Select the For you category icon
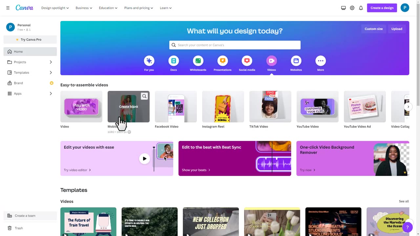This screenshot has height=236, width=420. coord(149,61)
